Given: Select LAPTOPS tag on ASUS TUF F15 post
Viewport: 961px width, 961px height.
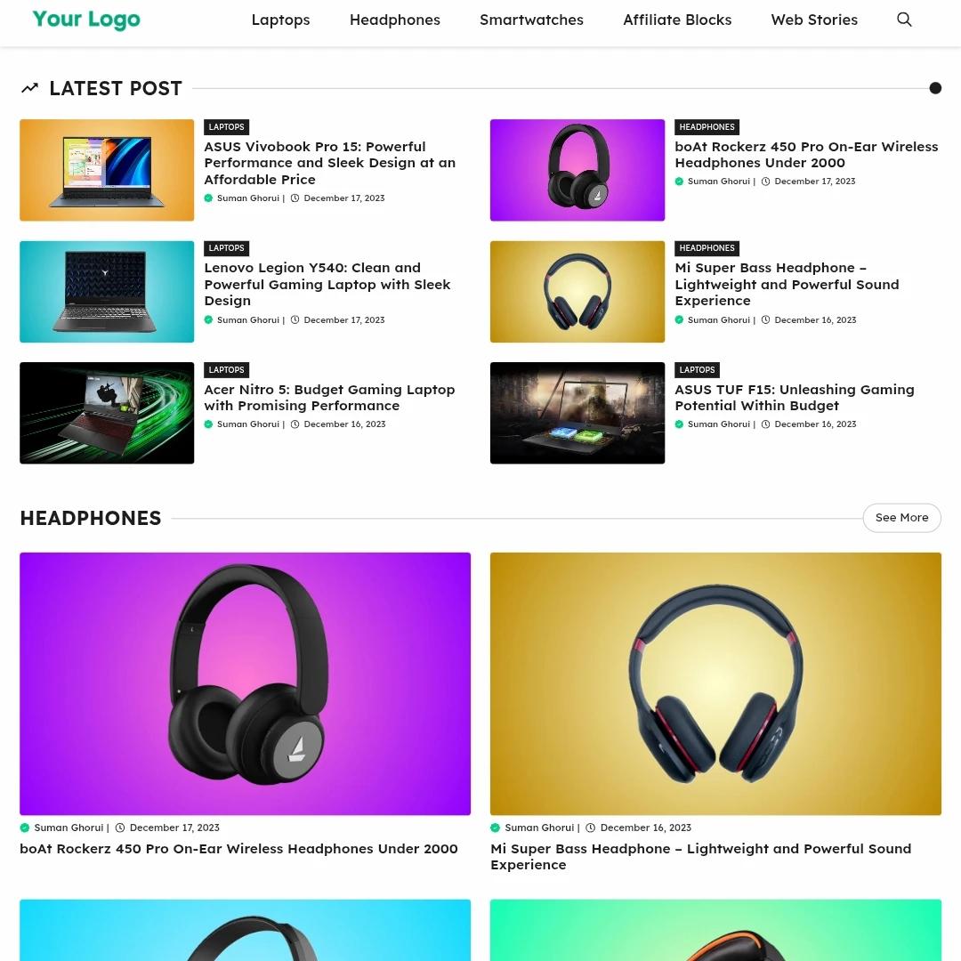Looking at the screenshot, I should (697, 370).
